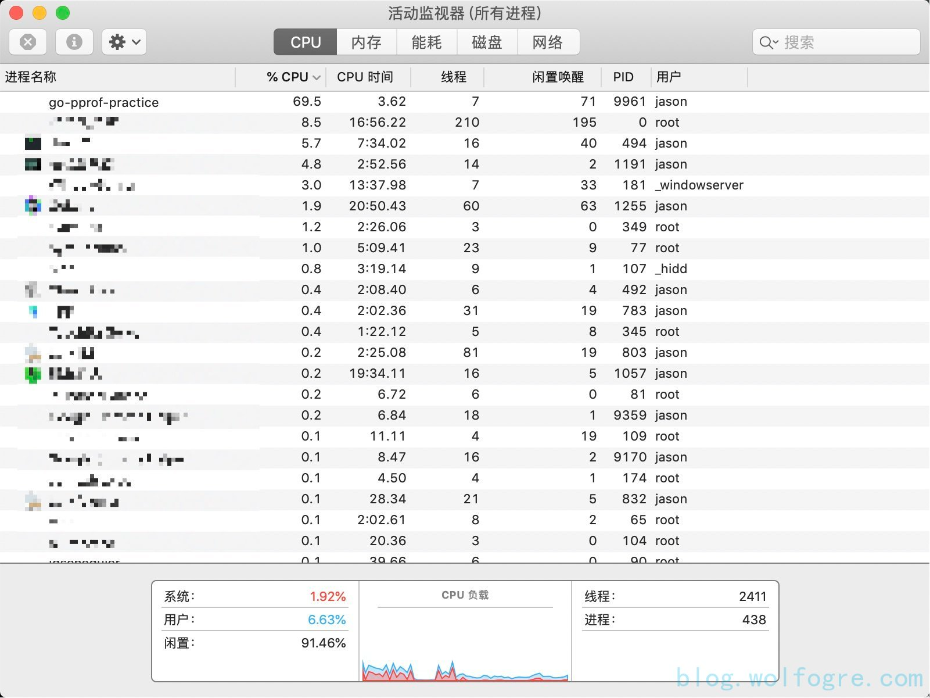Toggle sort order on % CPU column
Image resolution: width=930 pixels, height=698 pixels.
[x=293, y=77]
